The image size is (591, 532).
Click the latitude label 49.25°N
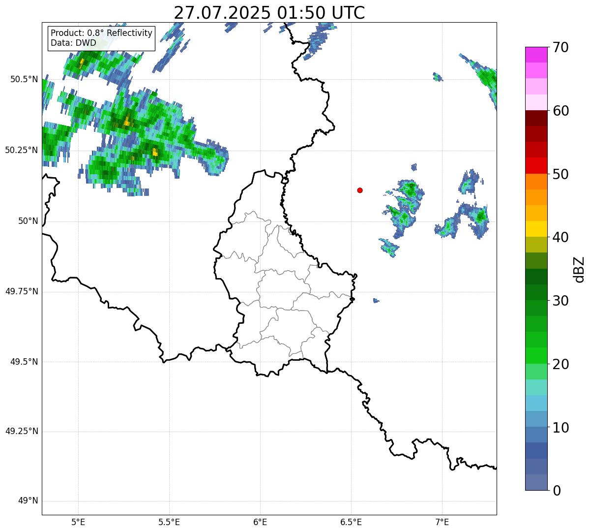(22, 432)
